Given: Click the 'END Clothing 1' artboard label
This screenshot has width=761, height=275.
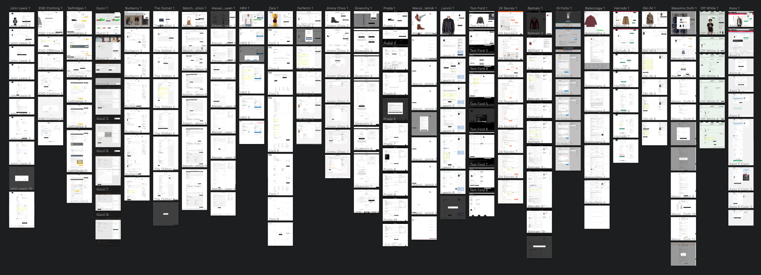Looking at the screenshot, I should tap(50, 8).
